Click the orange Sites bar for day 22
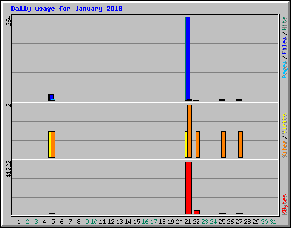 point(198,144)
